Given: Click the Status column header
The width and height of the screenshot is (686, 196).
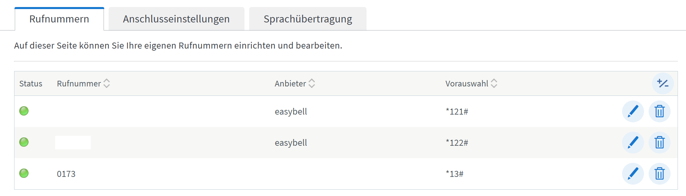Looking at the screenshot, I should coord(31,84).
